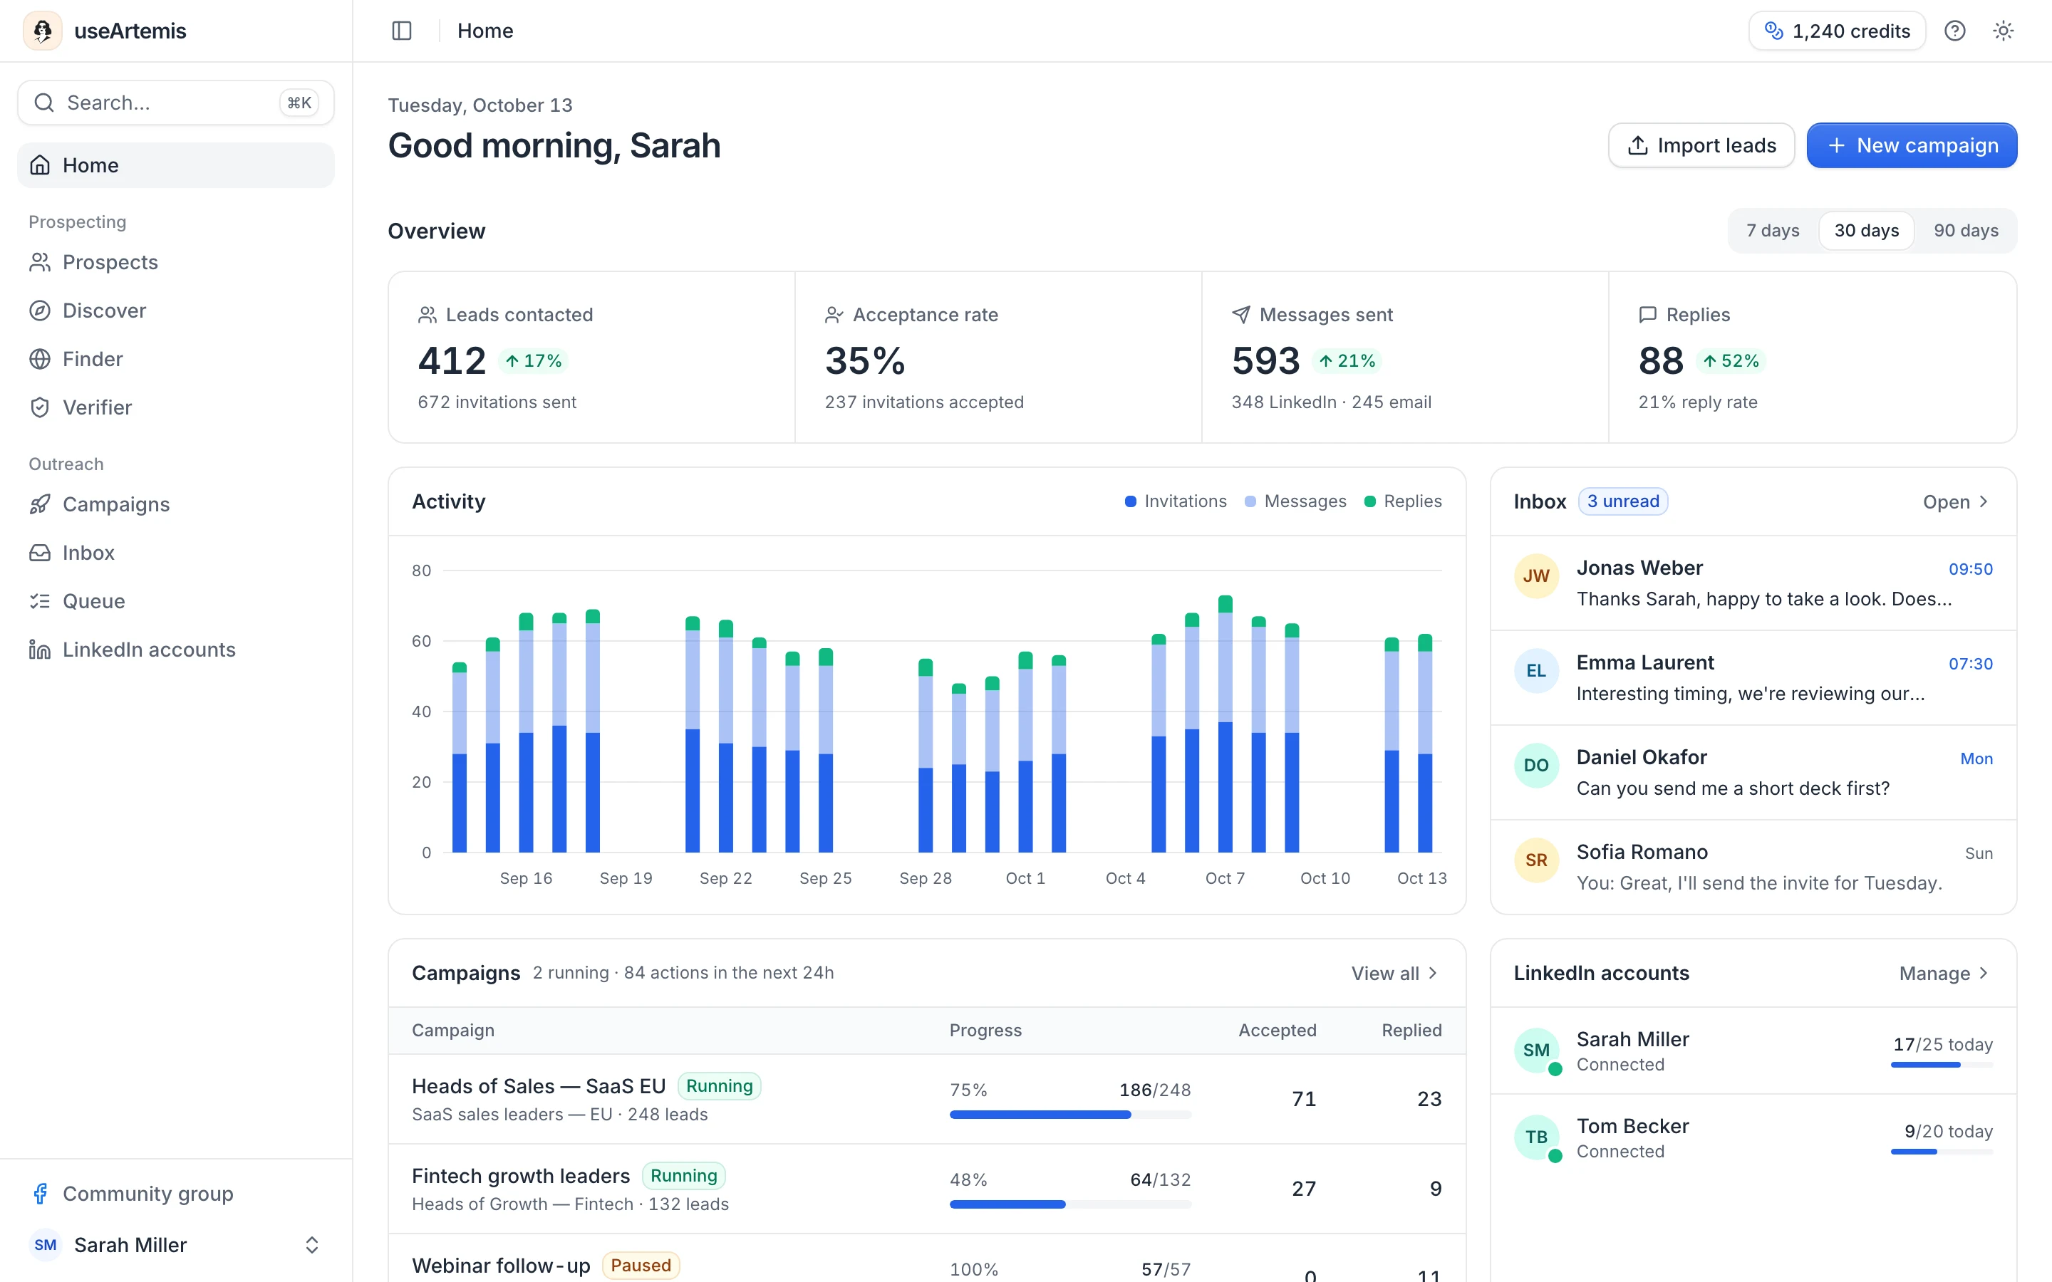Image resolution: width=2052 pixels, height=1282 pixels.
Task: Toggle the sidebar panel icon
Action: [x=402, y=31]
